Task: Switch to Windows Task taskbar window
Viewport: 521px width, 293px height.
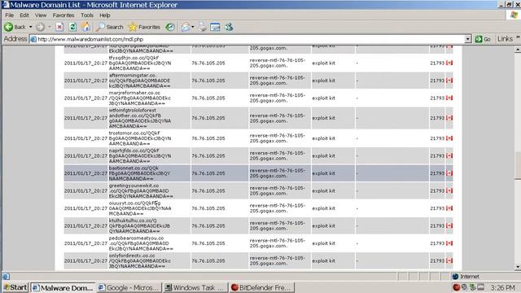Action: tap(195, 287)
